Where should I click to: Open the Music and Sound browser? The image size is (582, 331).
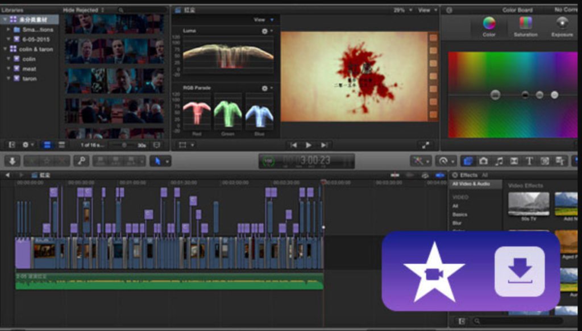pos(500,161)
